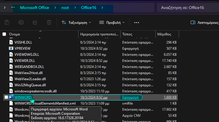Click the Win32MsgQueue.dll file name
This screenshot has height=122, width=219.
[x=30, y=85]
